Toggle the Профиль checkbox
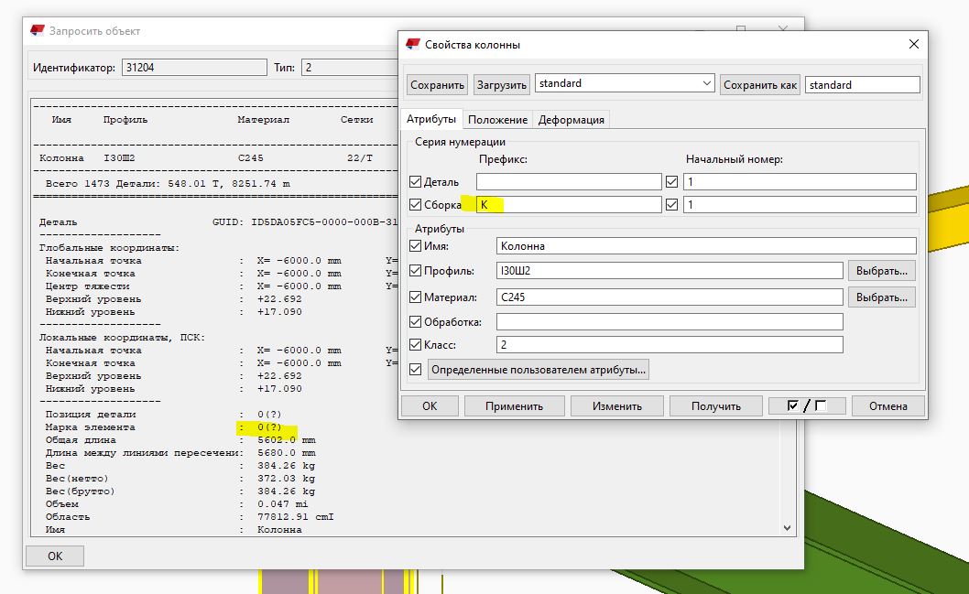This screenshot has height=594, width=969. click(x=416, y=271)
